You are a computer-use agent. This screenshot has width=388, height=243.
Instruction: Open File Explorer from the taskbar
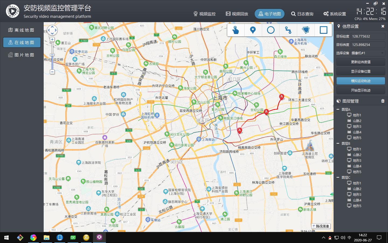tap(47, 238)
